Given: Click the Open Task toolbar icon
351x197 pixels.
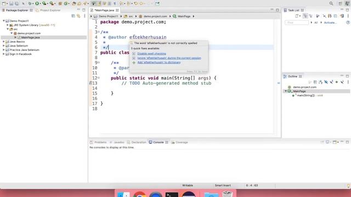Looking at the screenshot, I should 79,3.
